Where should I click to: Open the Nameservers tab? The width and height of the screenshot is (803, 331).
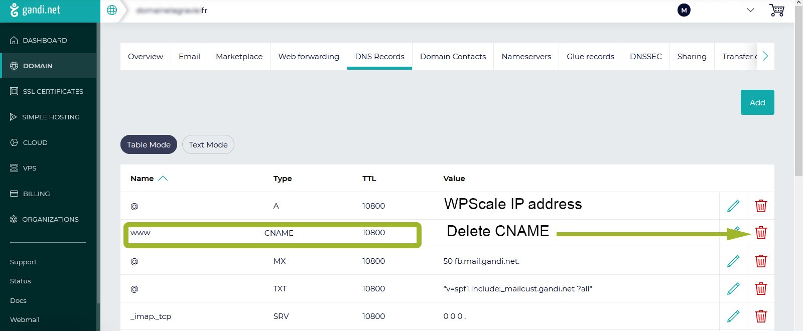pyautogui.click(x=526, y=56)
